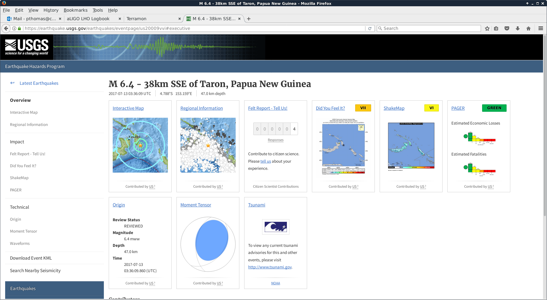547x300 pixels.
Task: Click the green PAGER alert badge
Action: point(494,108)
